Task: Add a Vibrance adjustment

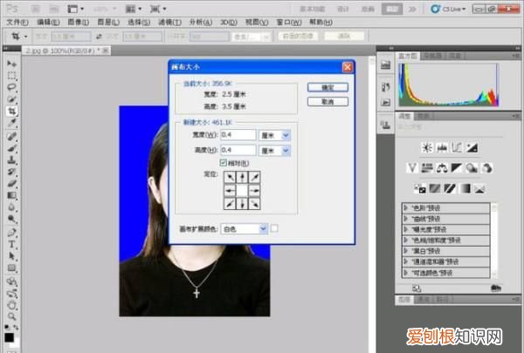Action: click(412, 168)
